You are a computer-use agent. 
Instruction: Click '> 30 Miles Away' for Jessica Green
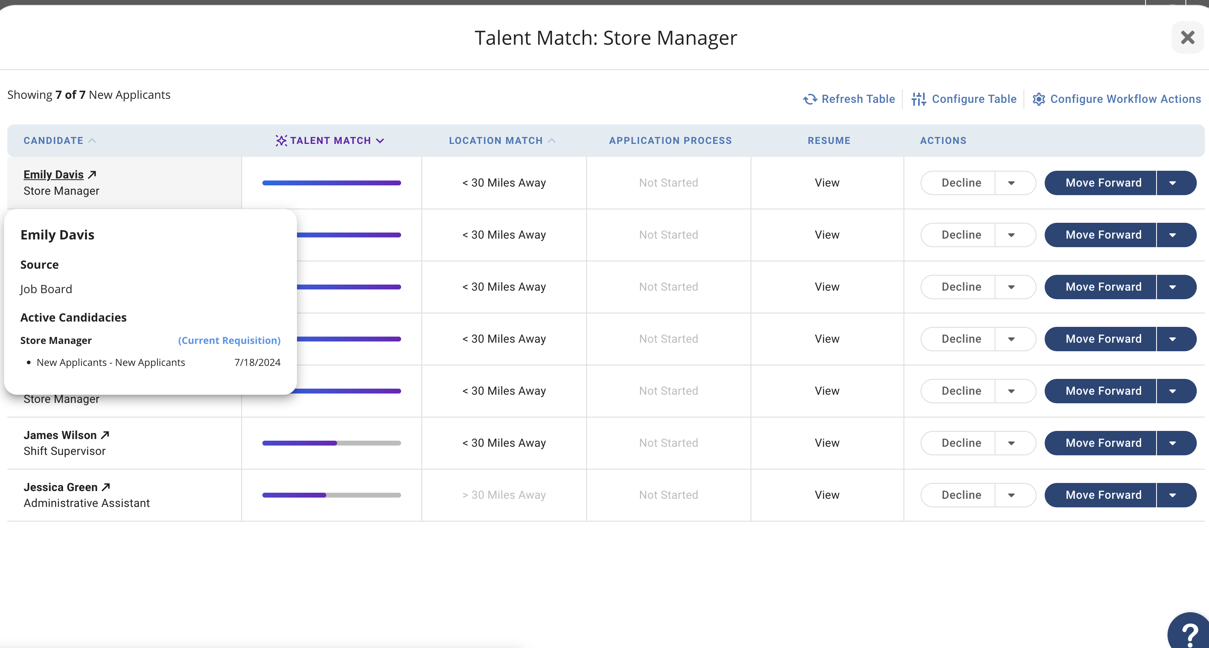(x=504, y=495)
